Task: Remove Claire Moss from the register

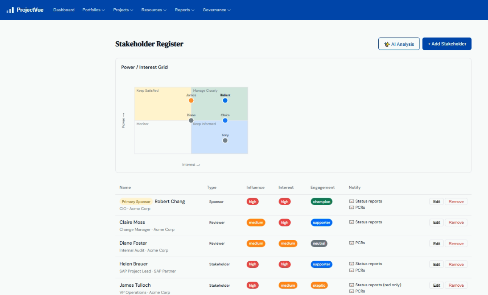Action: [456, 222]
